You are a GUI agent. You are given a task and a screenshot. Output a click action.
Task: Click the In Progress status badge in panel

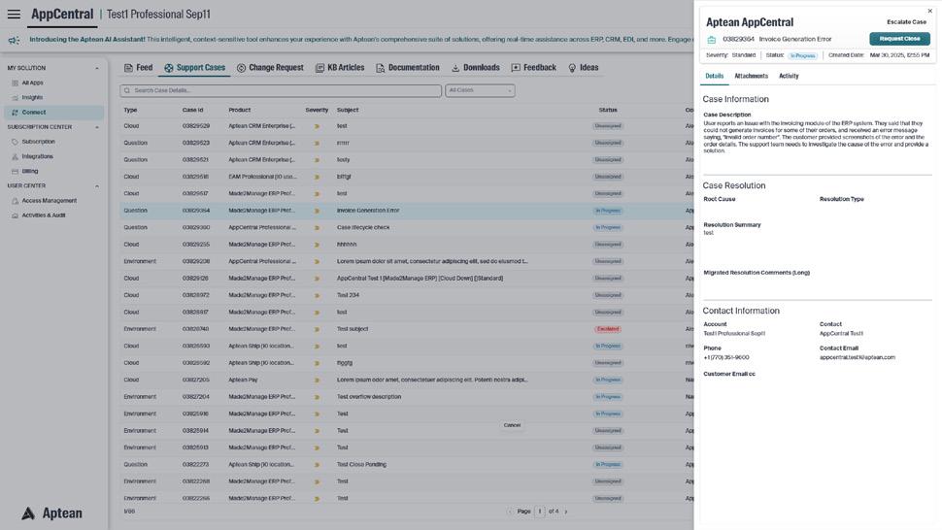pos(802,55)
